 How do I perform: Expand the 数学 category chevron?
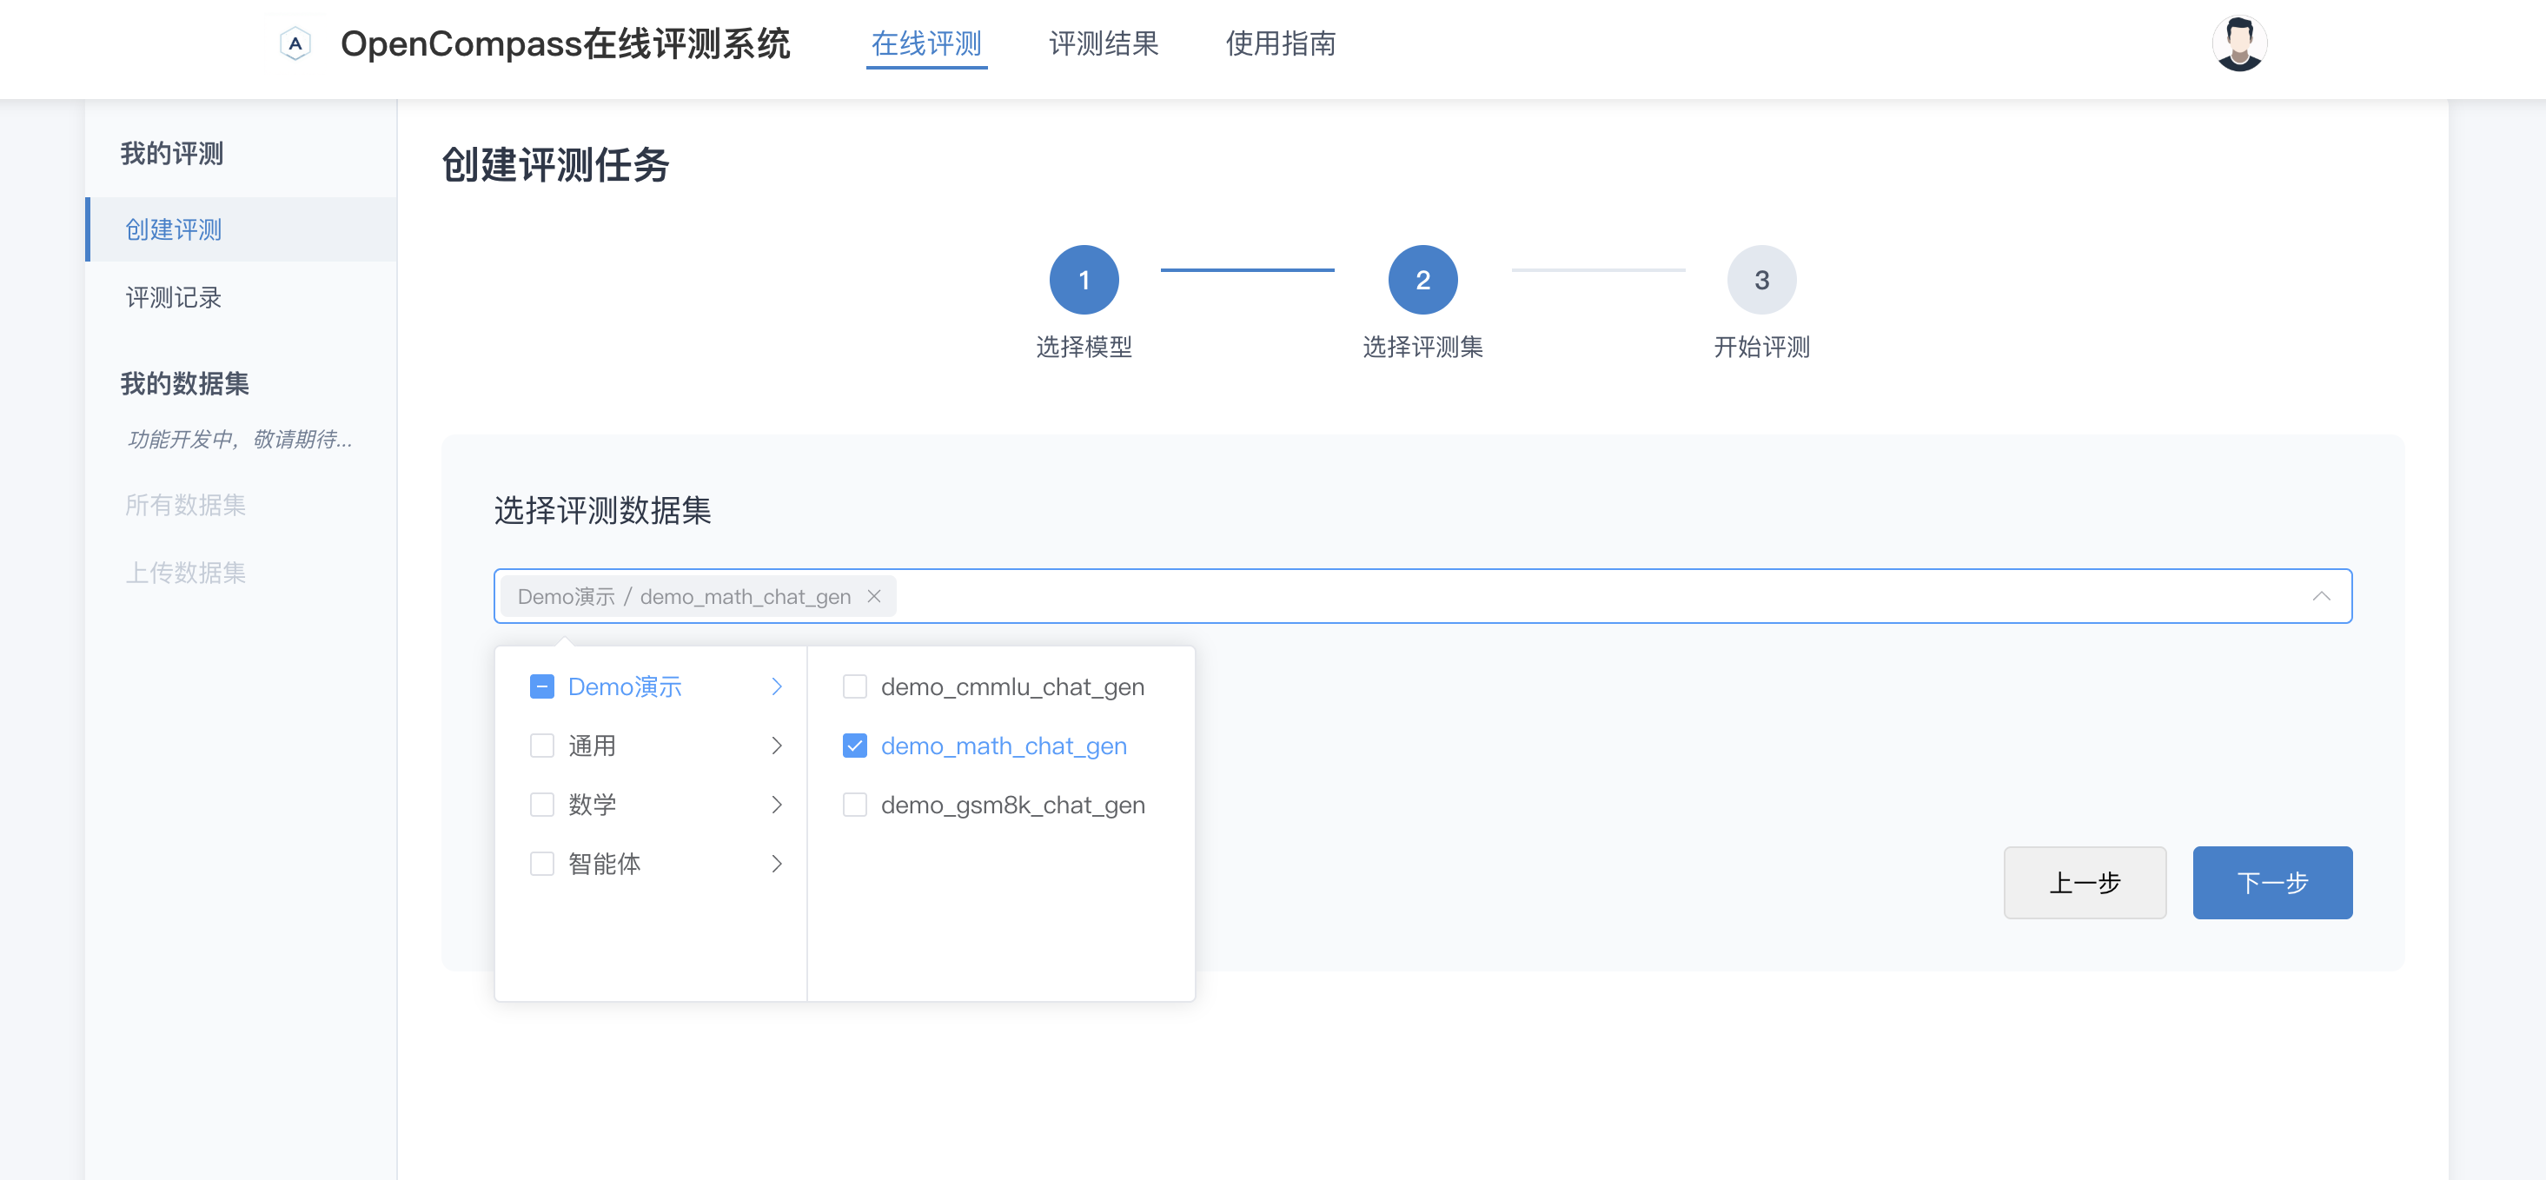pyautogui.click(x=777, y=805)
